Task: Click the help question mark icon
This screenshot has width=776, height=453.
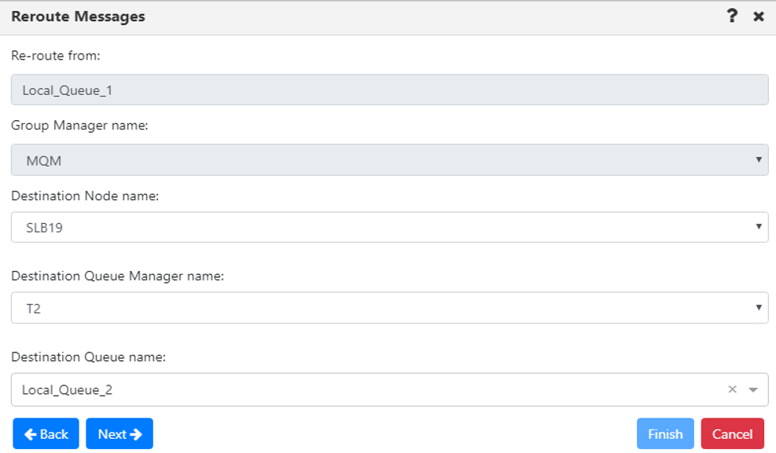Action: tap(732, 16)
